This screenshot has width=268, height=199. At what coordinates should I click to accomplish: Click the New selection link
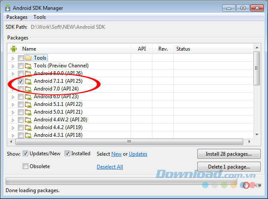pos(116,154)
